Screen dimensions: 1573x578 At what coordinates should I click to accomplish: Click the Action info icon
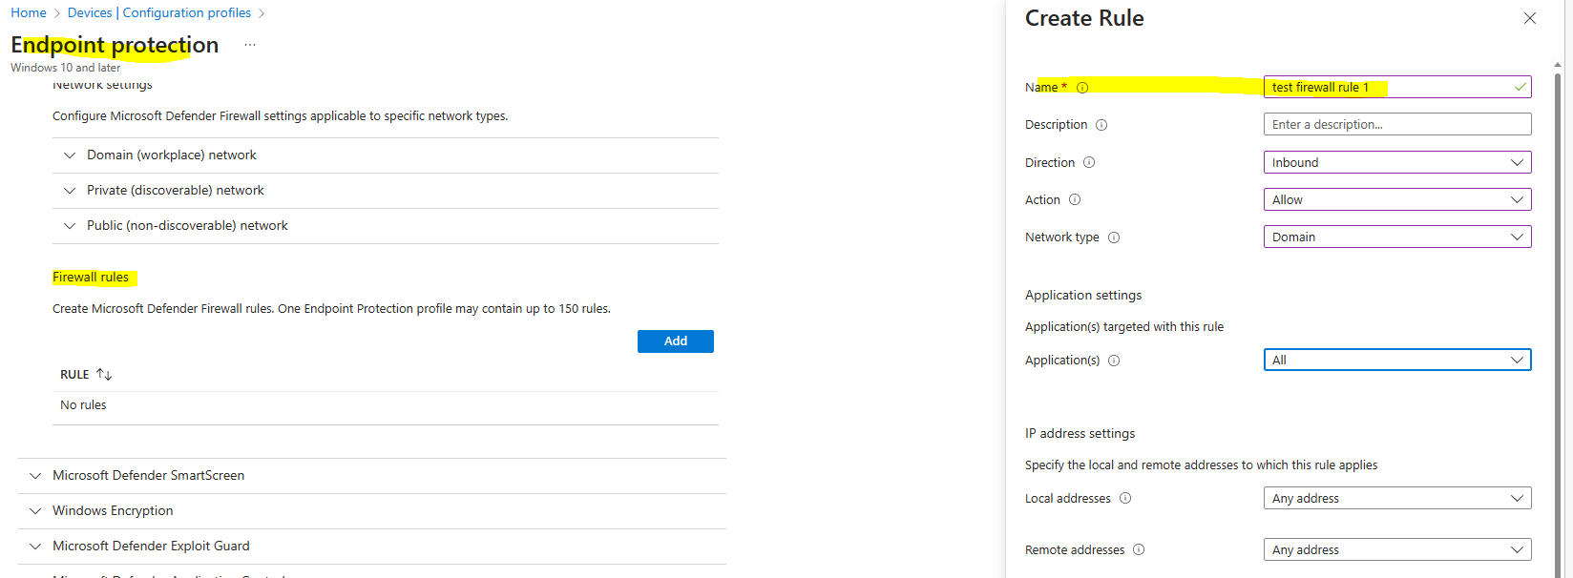point(1075,199)
